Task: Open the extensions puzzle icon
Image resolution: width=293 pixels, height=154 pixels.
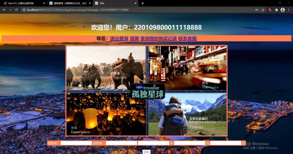Action: tap(277, 10)
